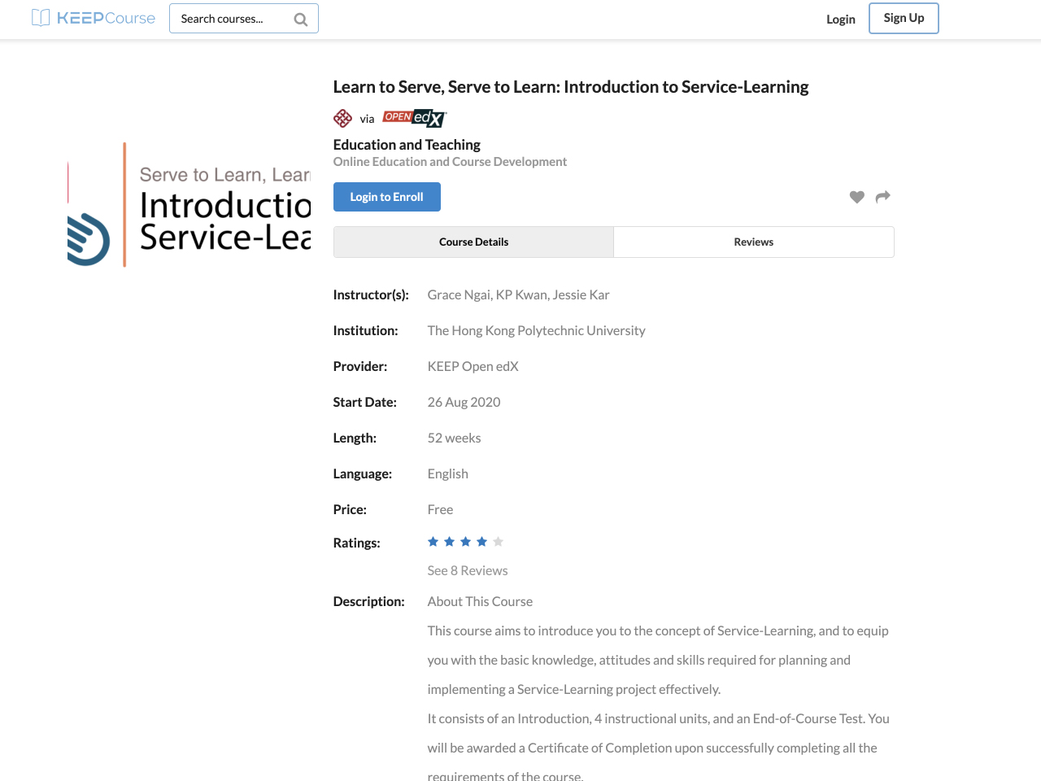Click the KEEPCourse wordmark text
Screen dimensions: 1041x781
tap(106, 18)
